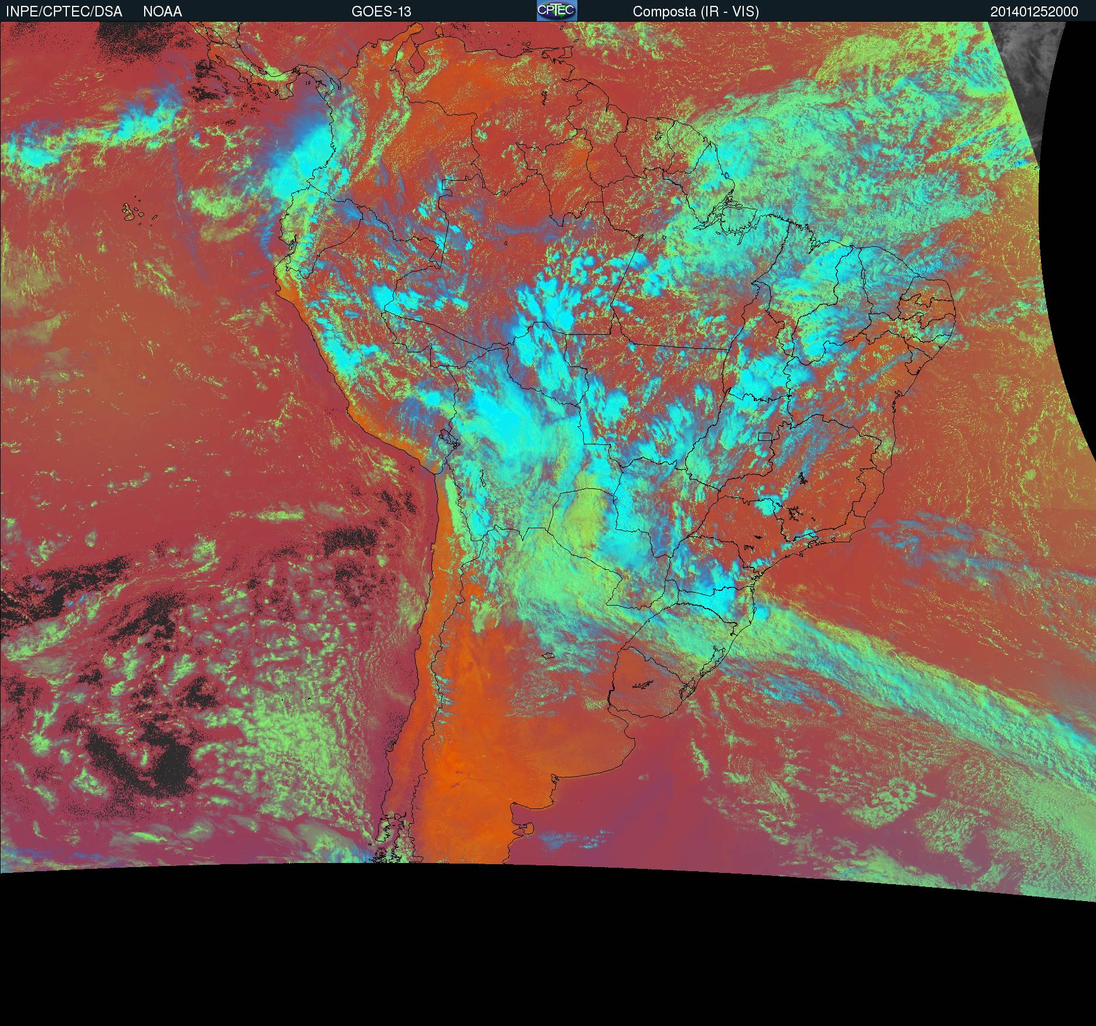Click the 201401252000 timestamp
1096x1026 pixels.
click(x=1034, y=12)
